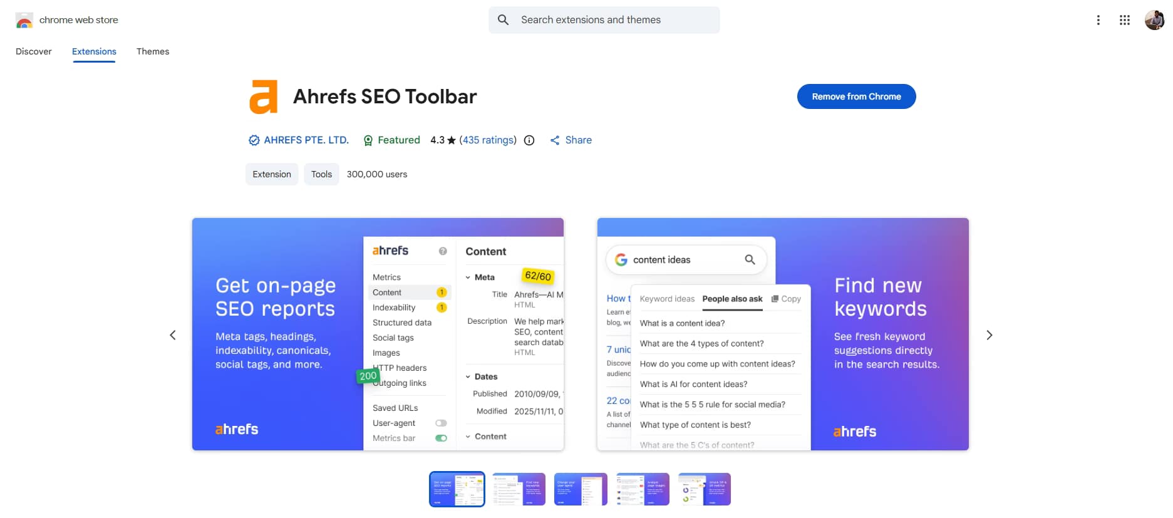Select the fifth carousel thumbnail

click(705, 489)
